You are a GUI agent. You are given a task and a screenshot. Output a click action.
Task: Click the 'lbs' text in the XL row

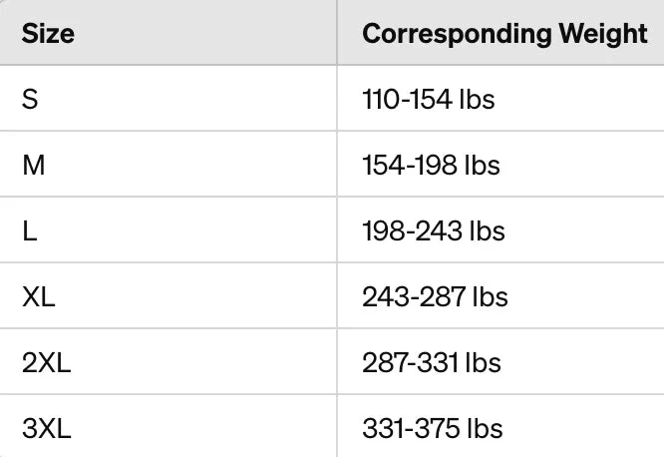(490, 296)
